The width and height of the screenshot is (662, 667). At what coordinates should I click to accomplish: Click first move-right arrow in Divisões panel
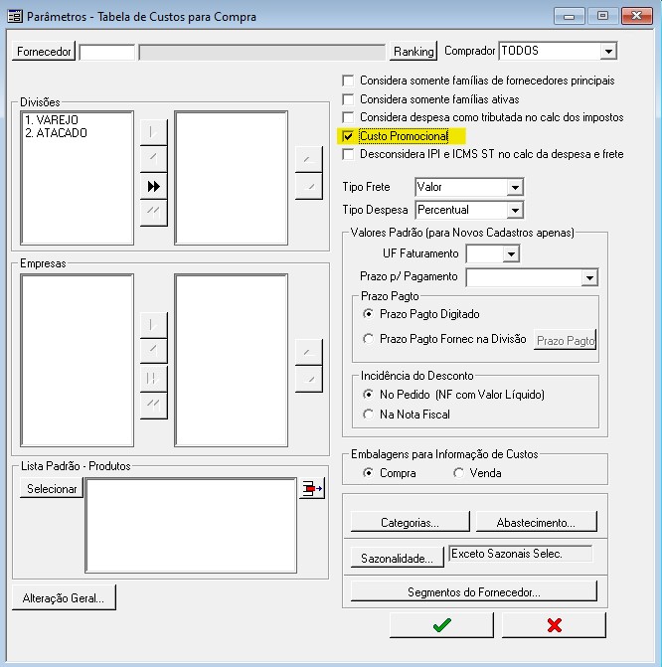point(154,133)
